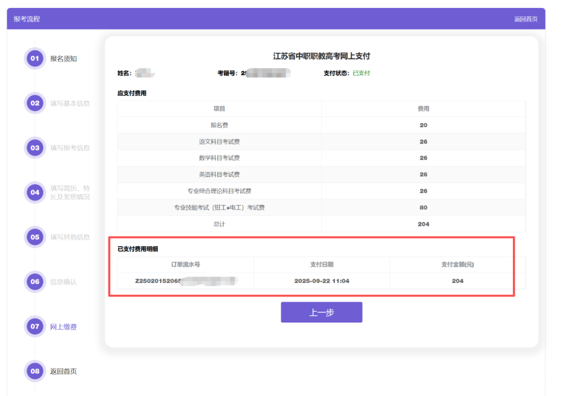Click the 支付状态 label
This screenshot has width=564, height=396.
tap(336, 73)
